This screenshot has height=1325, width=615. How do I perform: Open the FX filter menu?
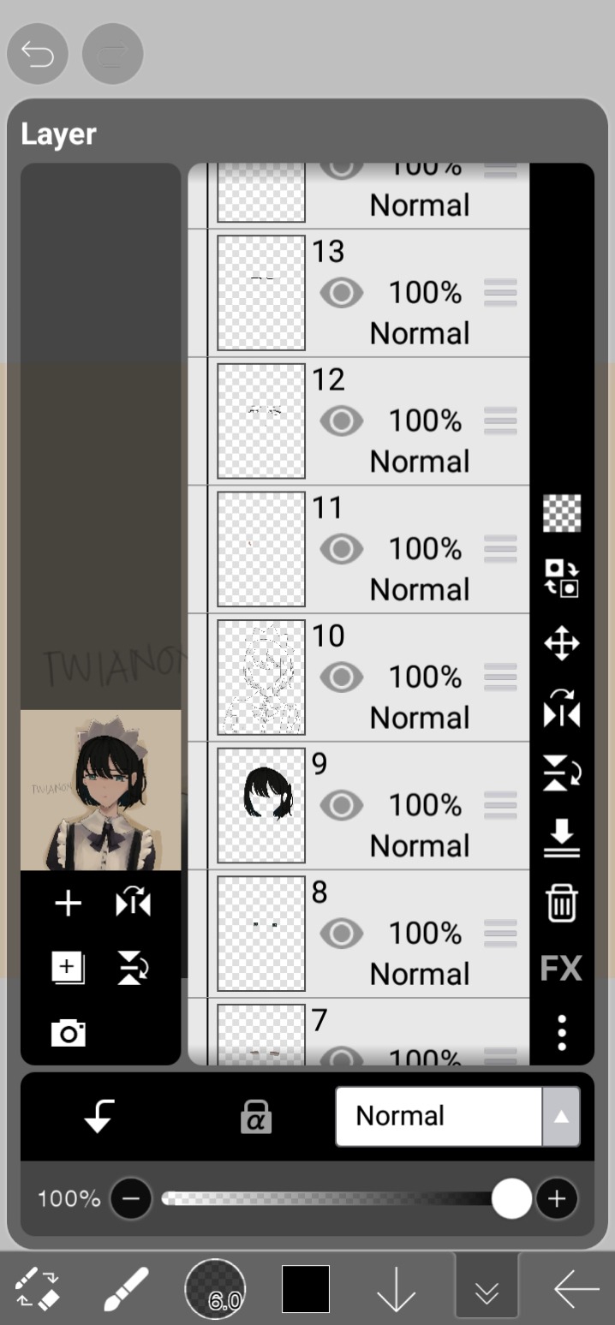(x=562, y=969)
